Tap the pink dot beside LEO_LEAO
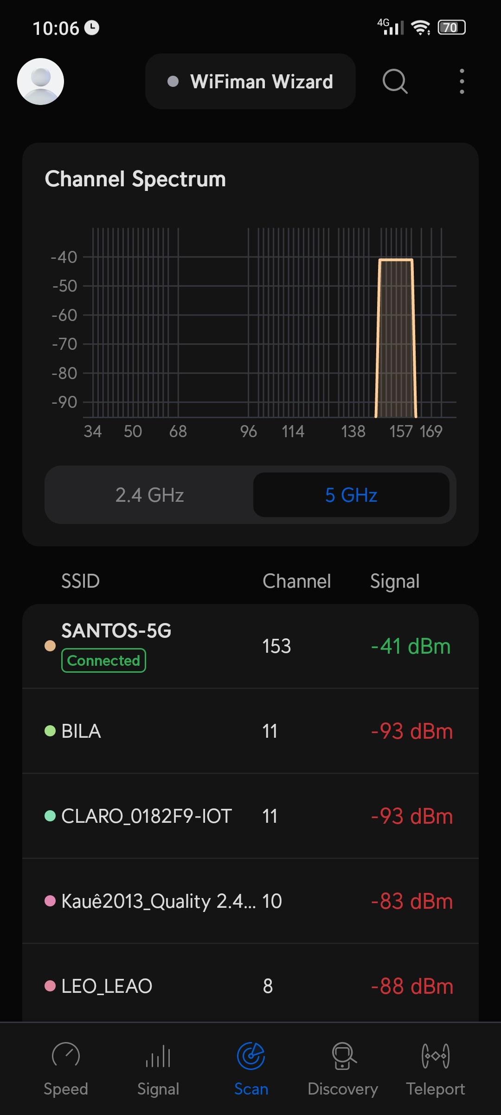Viewport: 501px width, 1115px height. tap(50, 986)
